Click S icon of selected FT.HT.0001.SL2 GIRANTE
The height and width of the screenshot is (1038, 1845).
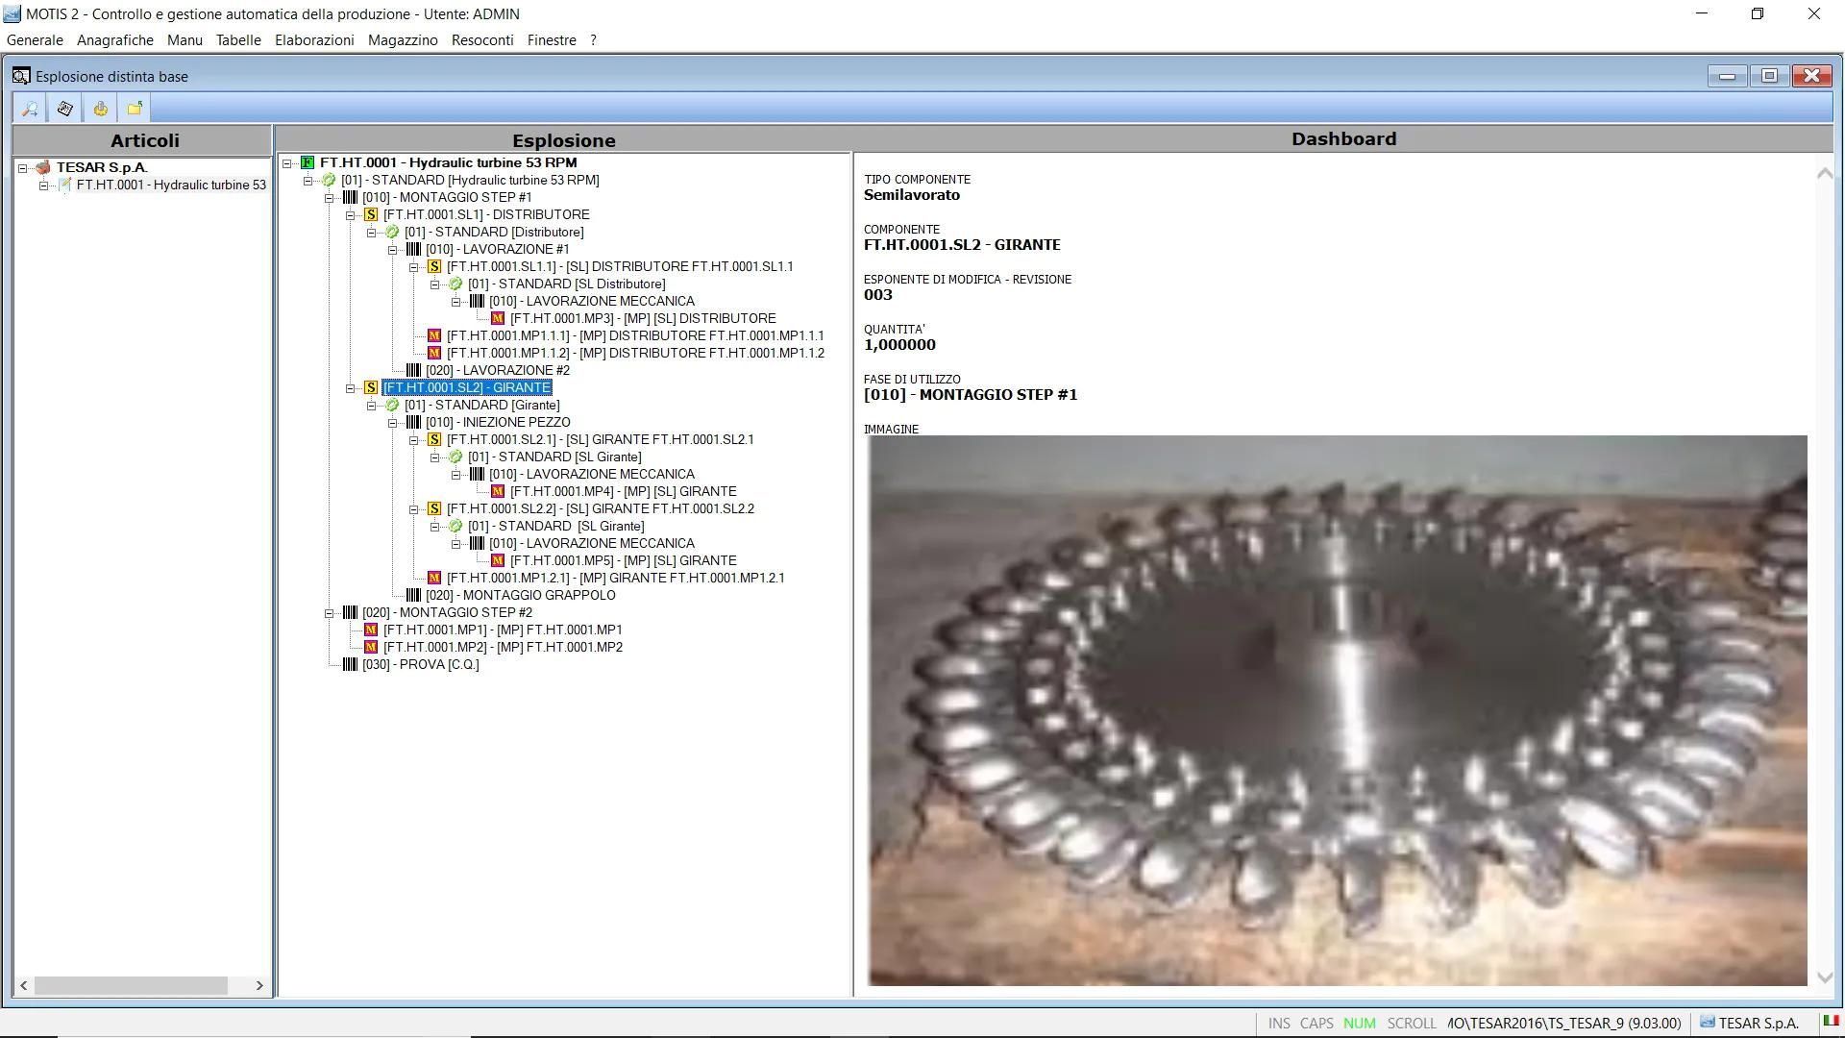coord(371,387)
